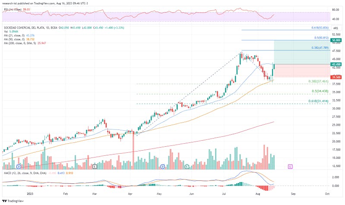345x205 pixels.
Task: Select the 0.618(31.414) Fibonacci retracement label
Action: pyautogui.click(x=318, y=101)
